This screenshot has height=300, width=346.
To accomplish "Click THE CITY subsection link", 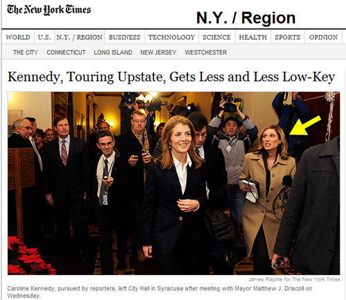I will tap(26, 53).
